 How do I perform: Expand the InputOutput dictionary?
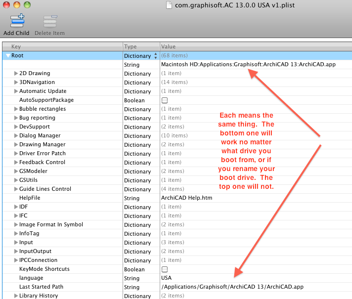(16, 251)
